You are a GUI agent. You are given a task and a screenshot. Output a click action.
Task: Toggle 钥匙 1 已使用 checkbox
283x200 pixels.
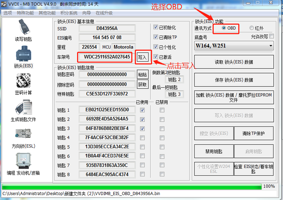143,110
